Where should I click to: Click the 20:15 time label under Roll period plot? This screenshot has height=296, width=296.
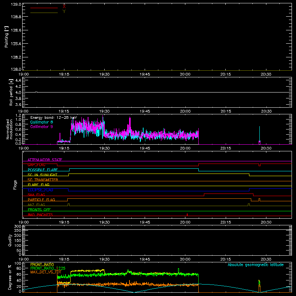(226, 111)
